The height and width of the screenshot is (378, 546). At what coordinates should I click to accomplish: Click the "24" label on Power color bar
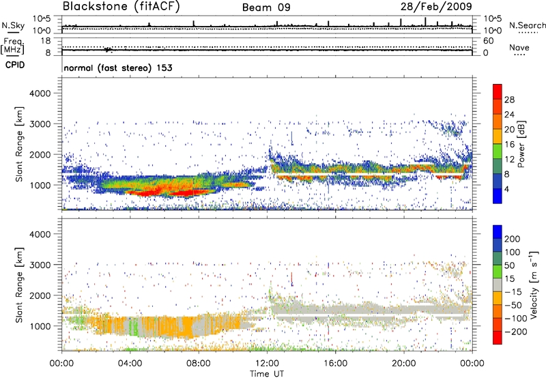509,115
